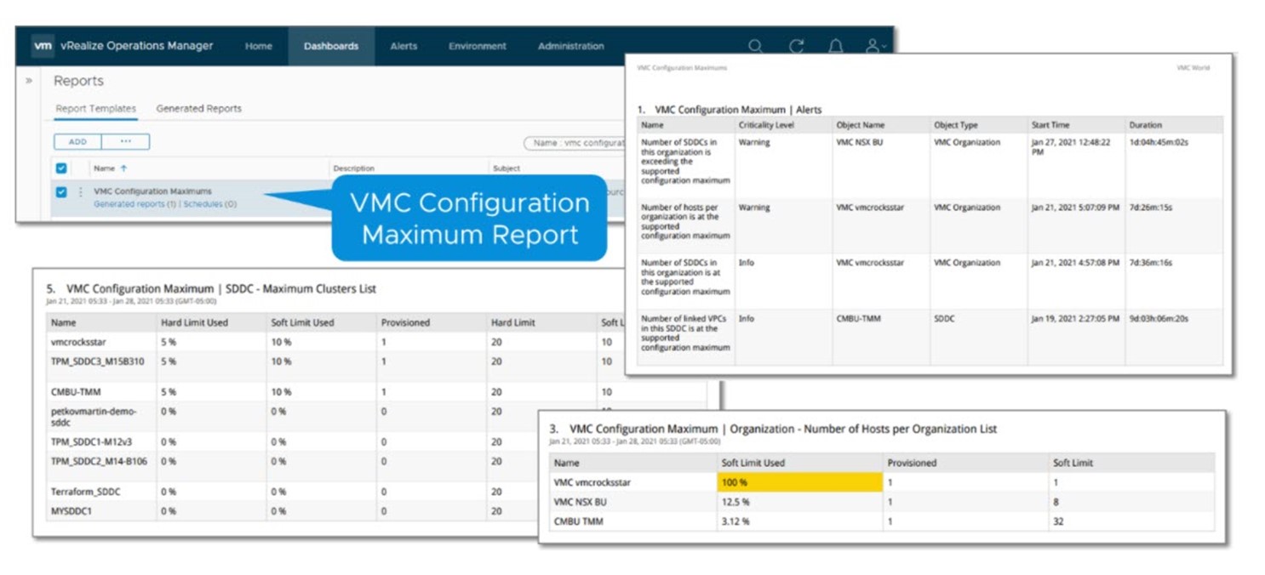Viewport: 1265px width, 575px height.
Task: Click the Criticality Level column header in Alerts report
Action: point(766,125)
